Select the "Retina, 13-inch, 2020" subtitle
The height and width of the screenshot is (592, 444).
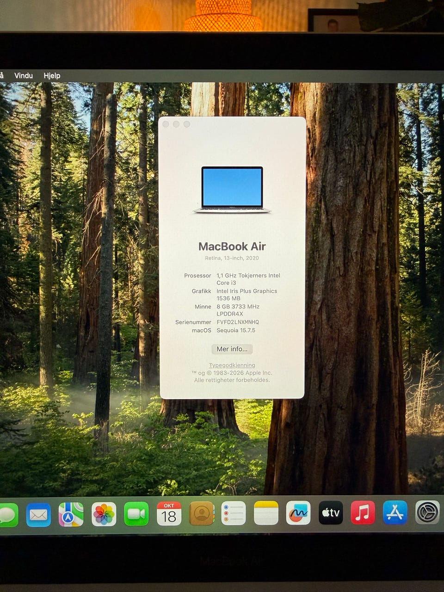232,258
